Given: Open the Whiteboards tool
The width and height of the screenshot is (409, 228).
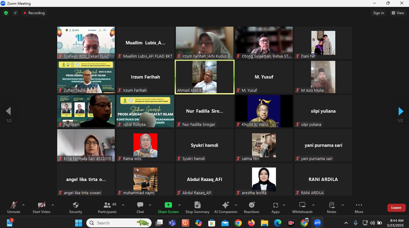Looking at the screenshot, I should (302, 207).
